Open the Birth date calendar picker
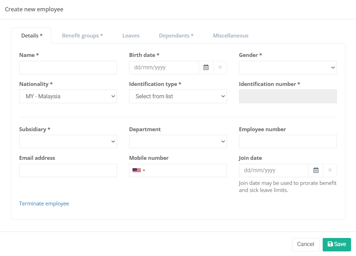 [x=206, y=68]
